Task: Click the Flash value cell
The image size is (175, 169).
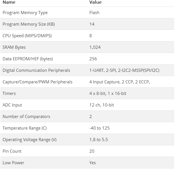Action: point(94,13)
